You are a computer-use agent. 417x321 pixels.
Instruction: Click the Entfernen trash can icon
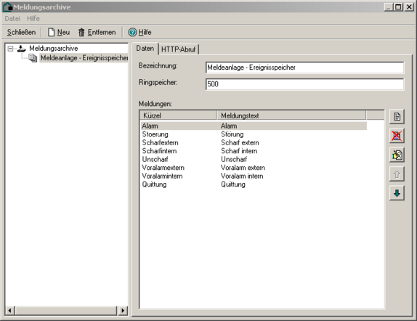81,33
